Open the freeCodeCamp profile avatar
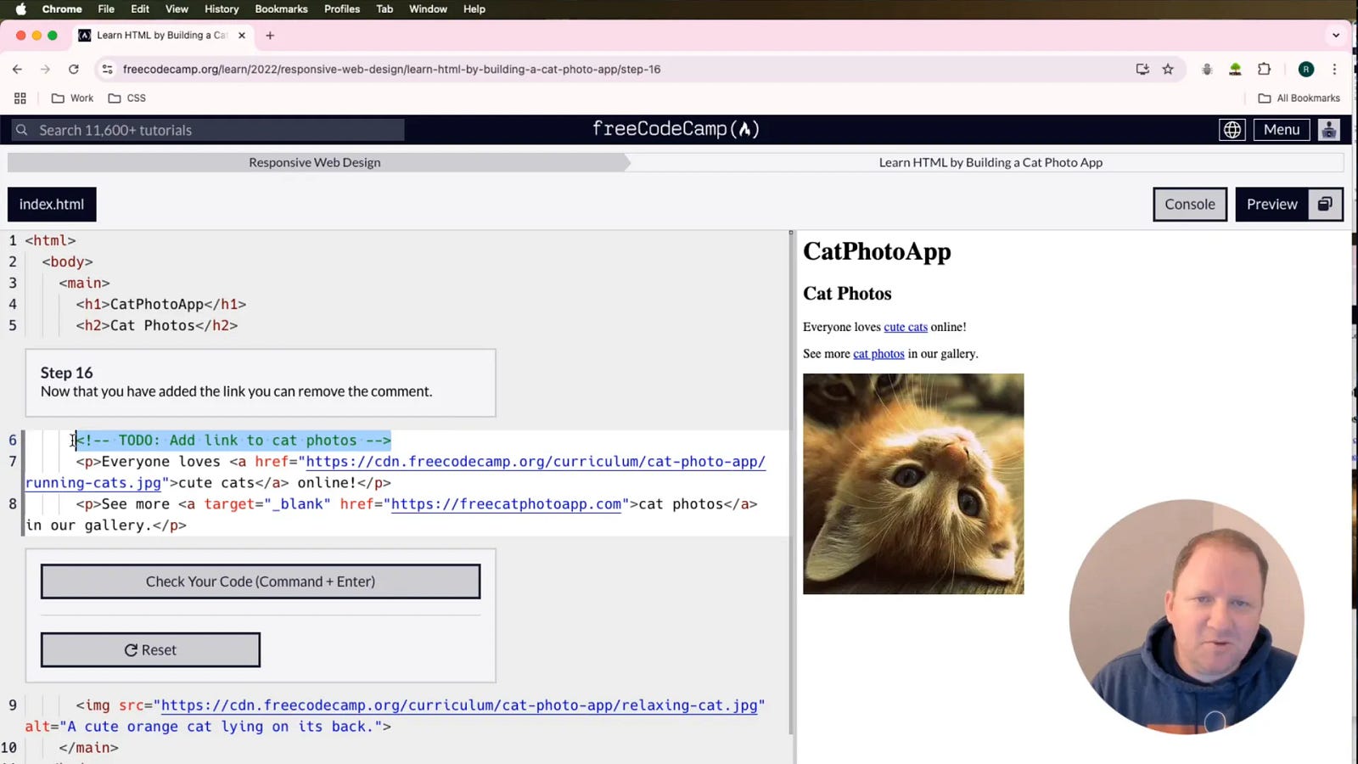The image size is (1358, 764). pos(1329,130)
